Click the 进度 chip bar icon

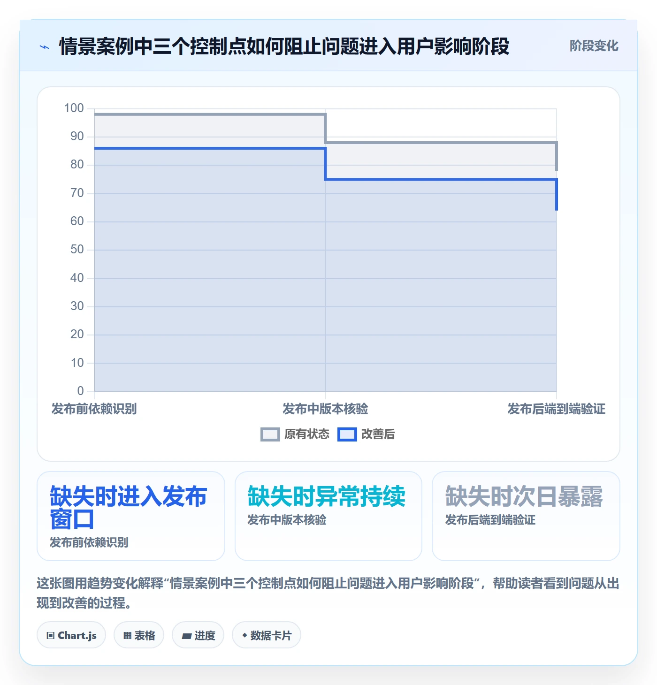[x=187, y=636]
